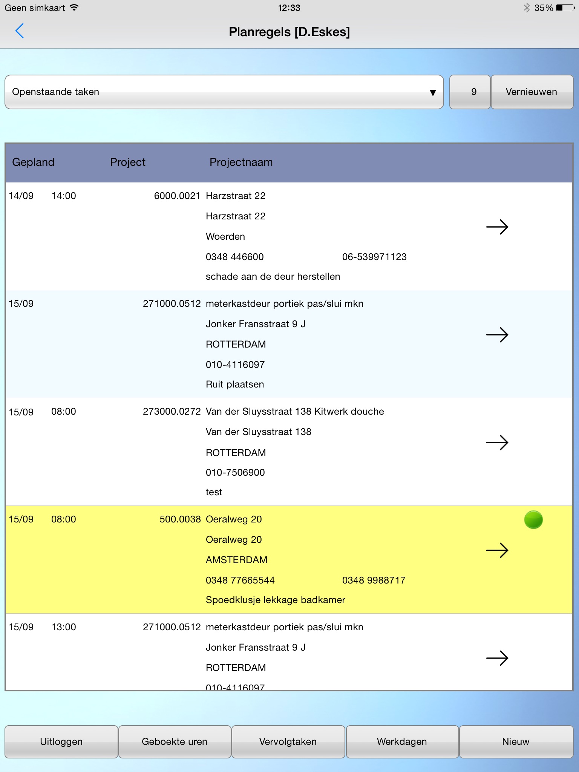The image size is (579, 772).
Task: Open arrow for undated 15/09 meterkastdeur row
Action: point(497,335)
